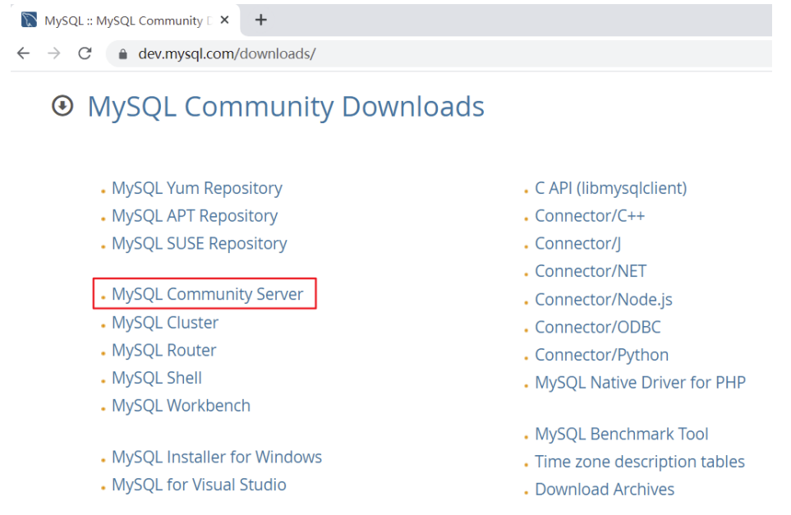Open MySQL Shell link
791x515 pixels.
(157, 378)
